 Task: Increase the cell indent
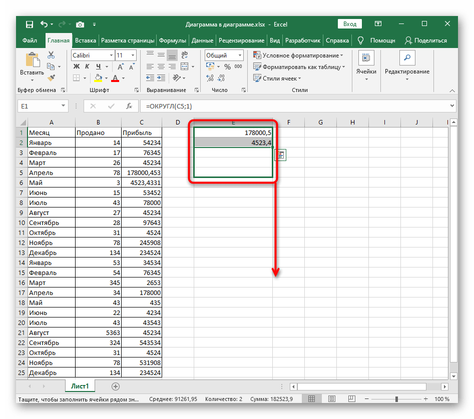click(161, 78)
